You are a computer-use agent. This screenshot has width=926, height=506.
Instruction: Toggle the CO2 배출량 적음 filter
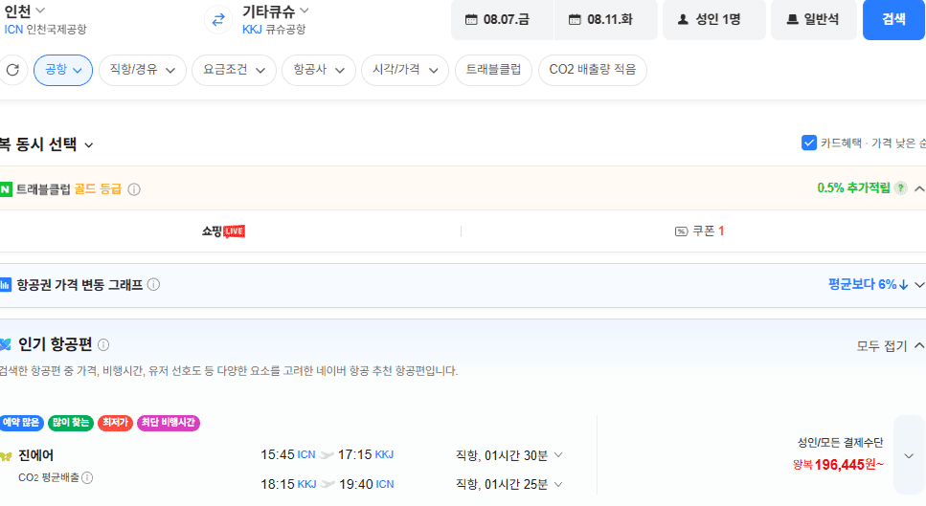click(593, 70)
